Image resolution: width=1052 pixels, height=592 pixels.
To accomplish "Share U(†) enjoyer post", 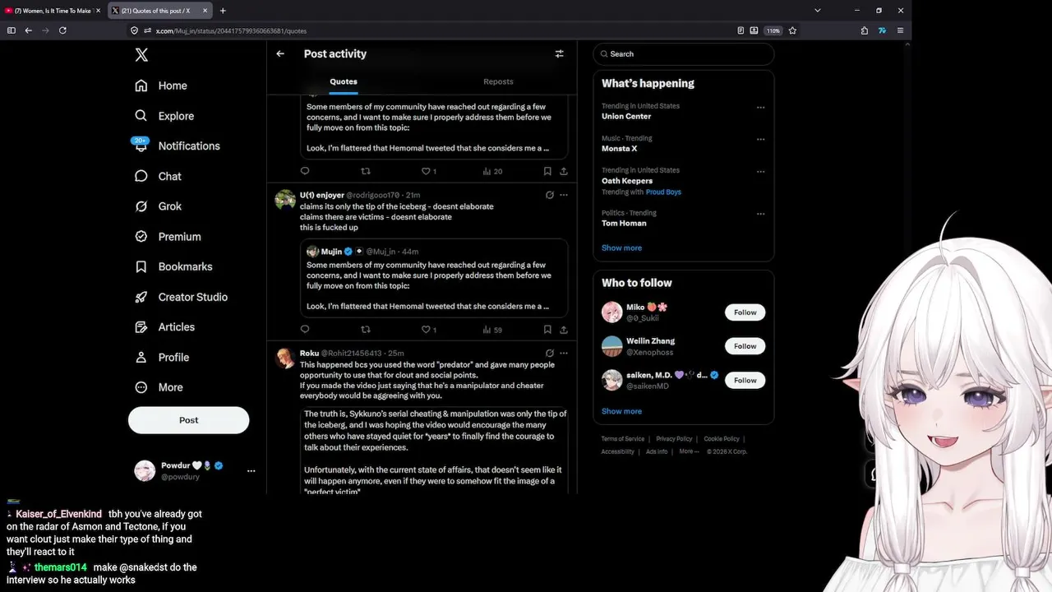I will coord(564,329).
